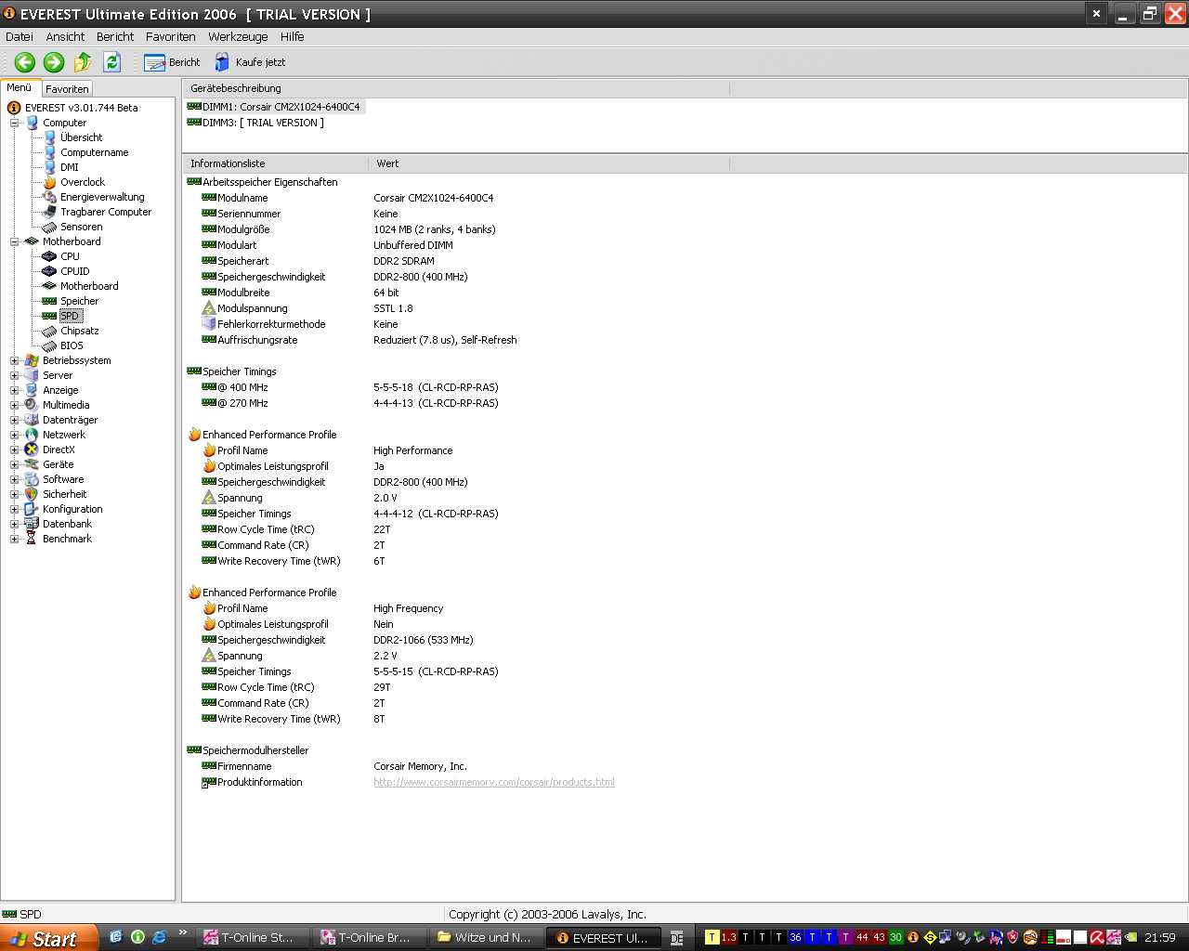Viewport: 1189px width, 951px height.
Task: Select Energieverwaltung in the tree
Action: 102,197
